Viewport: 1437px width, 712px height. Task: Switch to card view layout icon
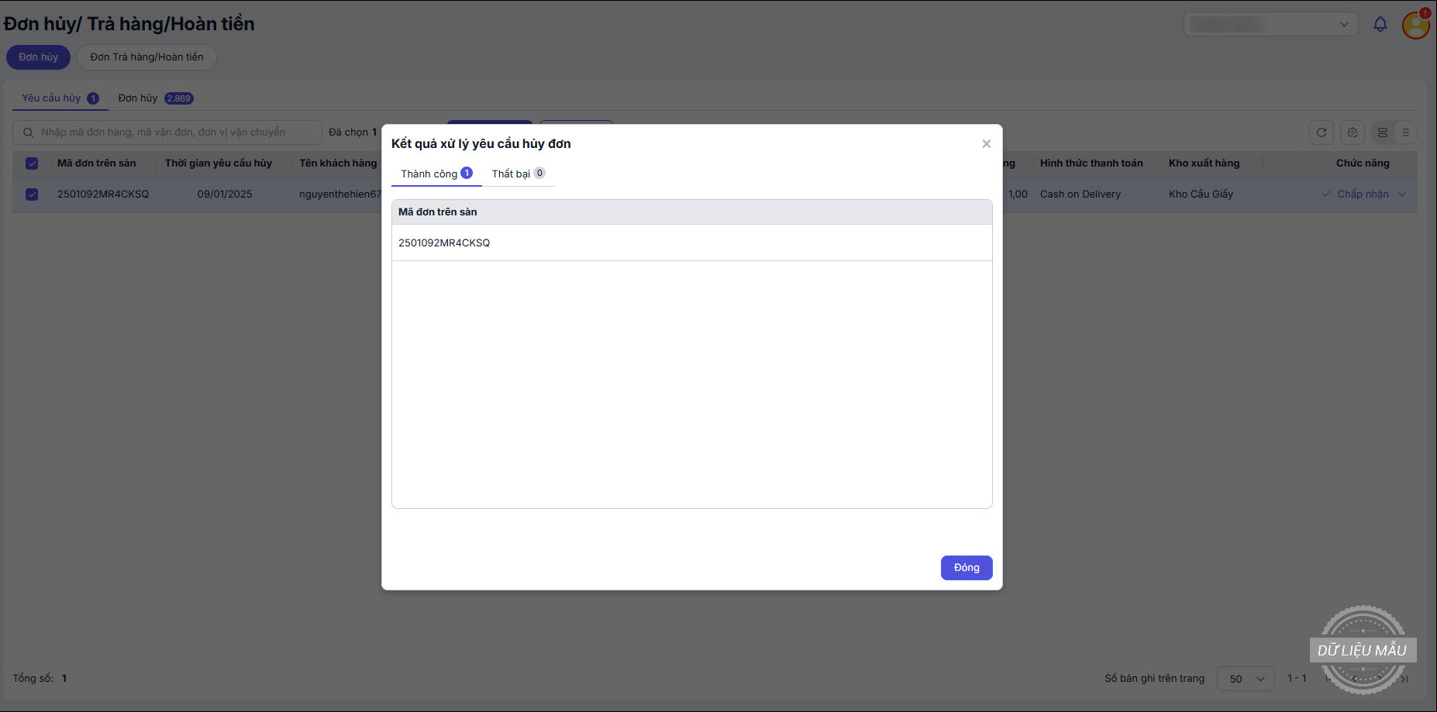pos(1383,132)
